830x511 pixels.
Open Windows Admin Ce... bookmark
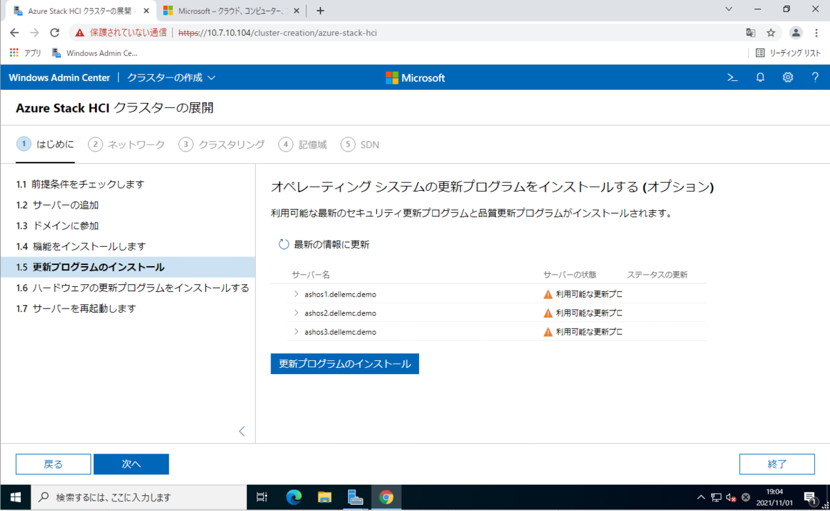coord(95,53)
